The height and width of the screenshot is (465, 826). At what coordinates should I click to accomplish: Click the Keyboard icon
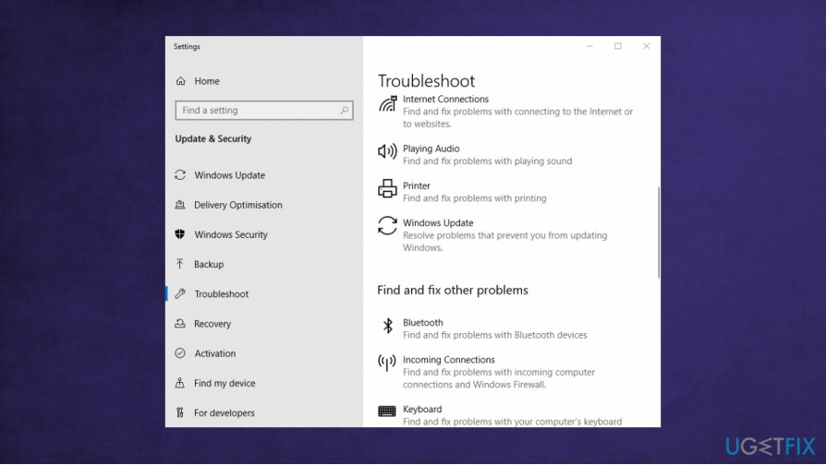coord(387,411)
